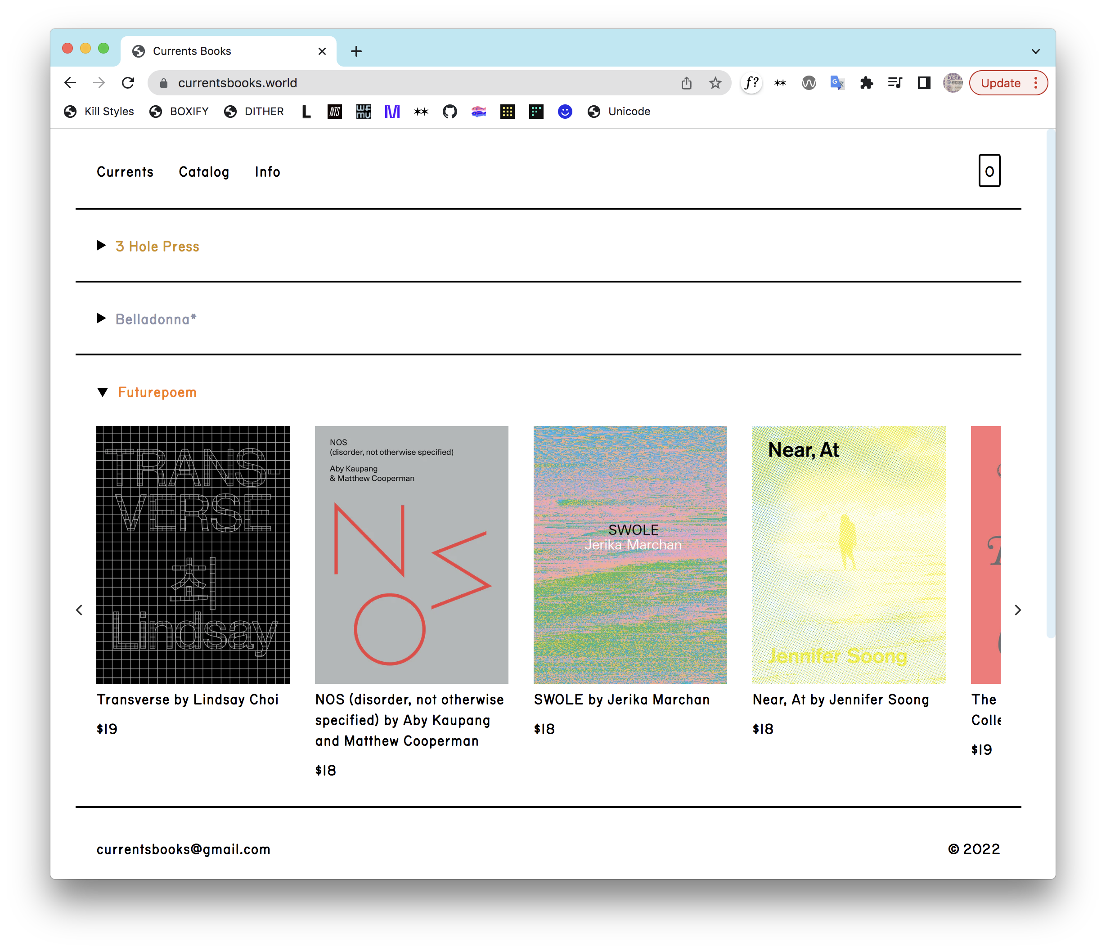
Task: Open the Chrome profile avatar
Action: 953,83
